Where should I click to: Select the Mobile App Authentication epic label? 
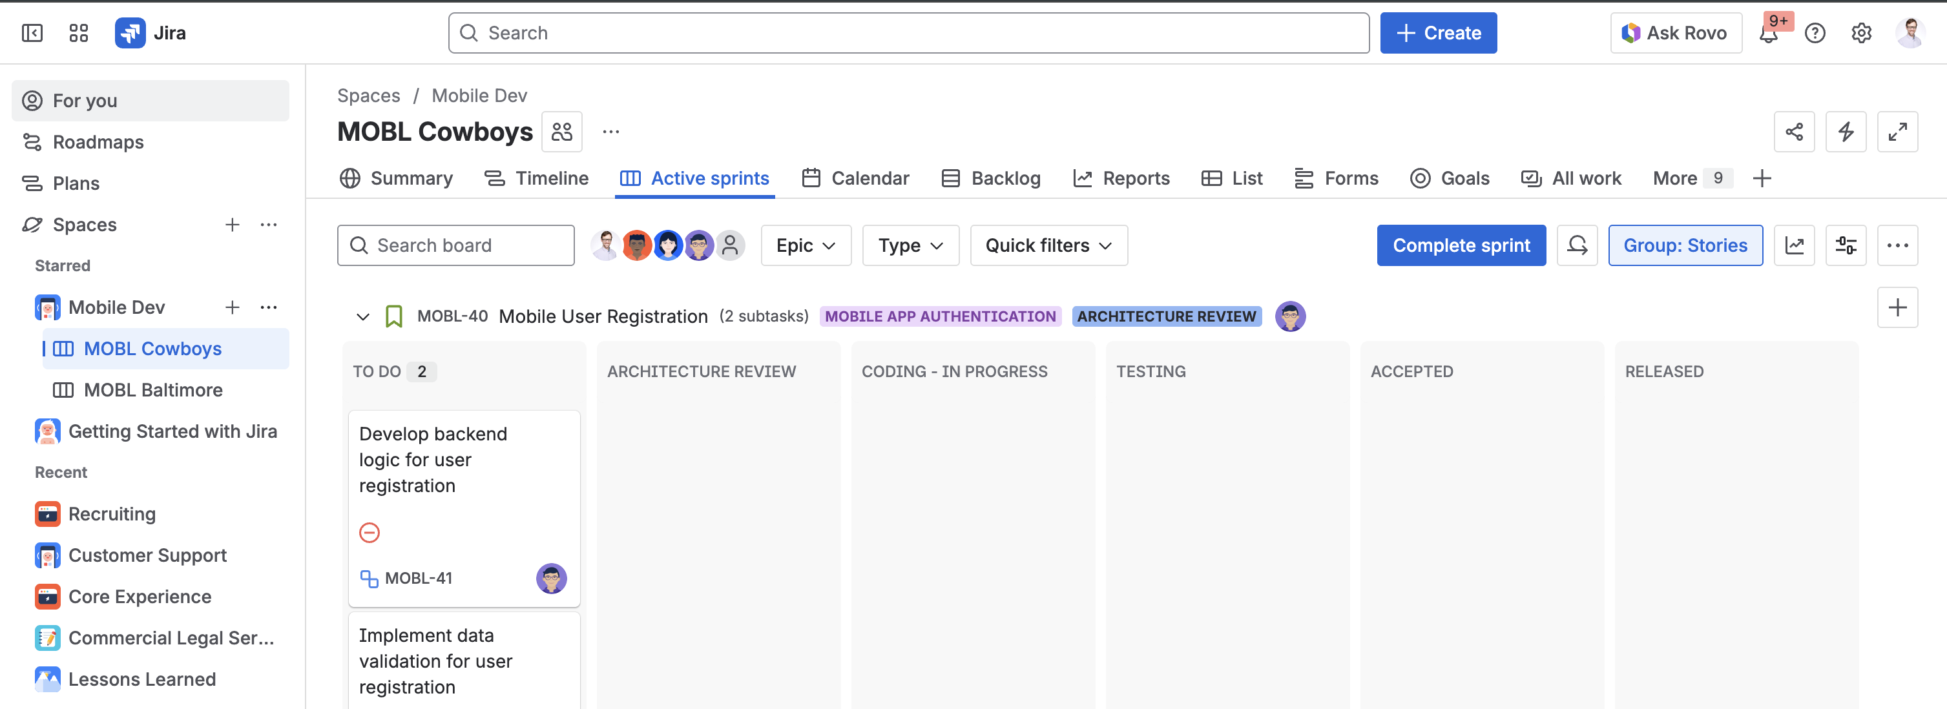(x=939, y=316)
